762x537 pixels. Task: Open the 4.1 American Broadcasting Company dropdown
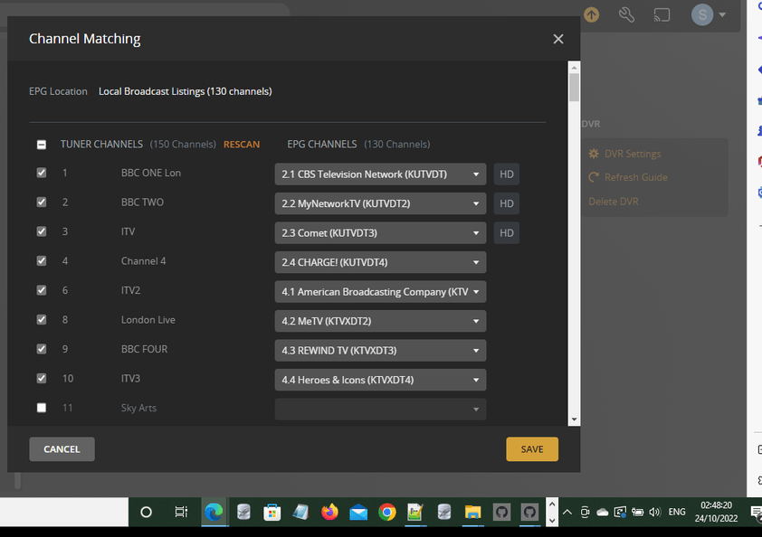tap(380, 292)
